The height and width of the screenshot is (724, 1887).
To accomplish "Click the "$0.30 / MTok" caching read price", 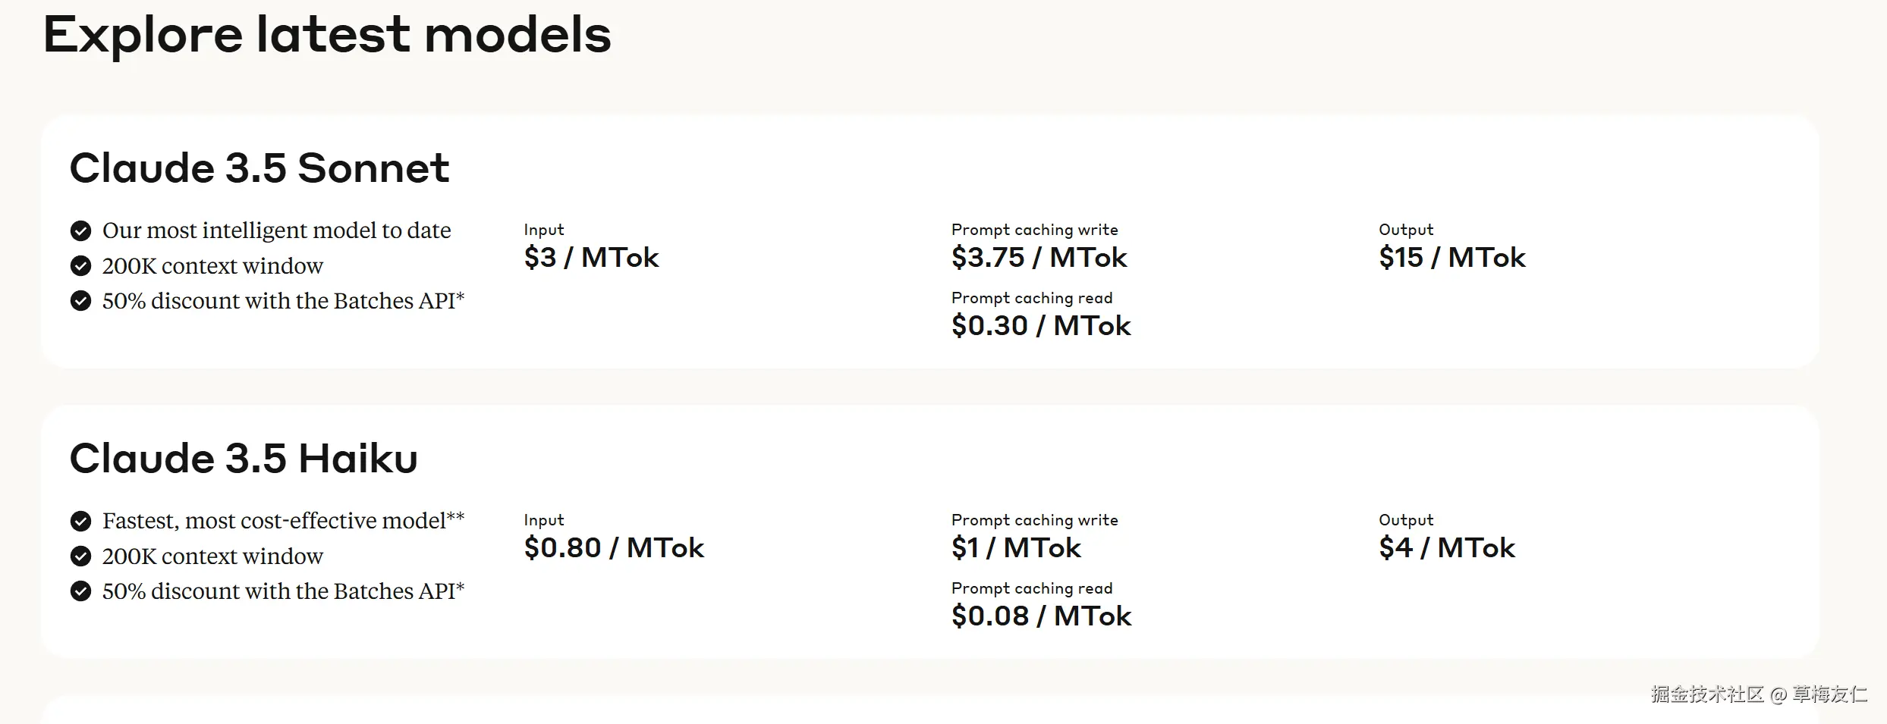I will click(x=1041, y=326).
